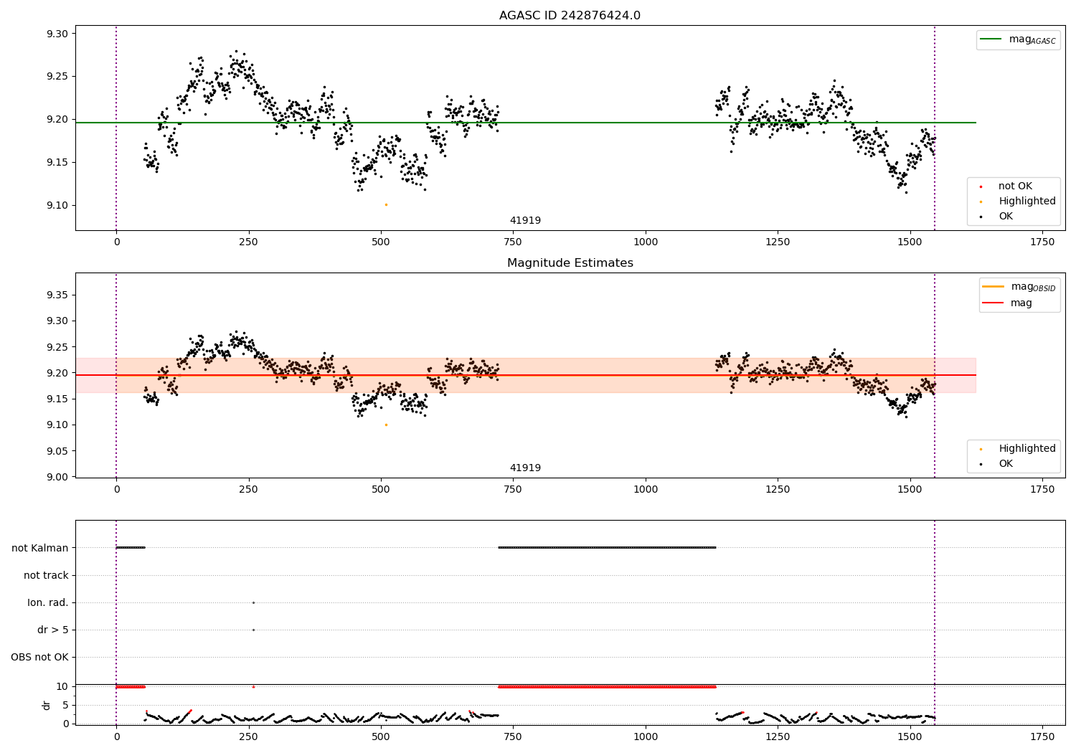Viewport: 1076px width, 753px height.
Task: Click the '41919' label in Magnitude Estimates plot
Action: click(525, 468)
